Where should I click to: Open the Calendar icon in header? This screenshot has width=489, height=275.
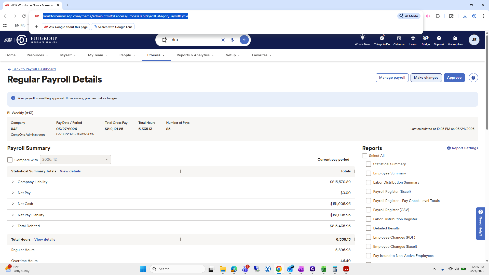pyautogui.click(x=399, y=38)
